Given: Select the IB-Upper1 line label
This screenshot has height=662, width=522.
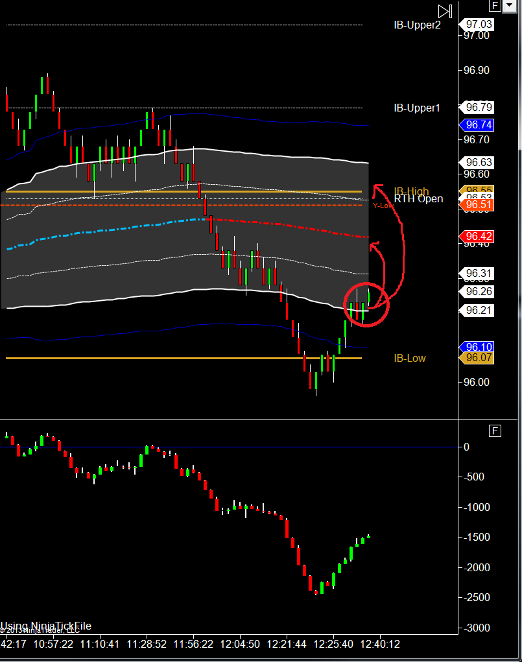Looking at the screenshot, I should pyautogui.click(x=417, y=108).
